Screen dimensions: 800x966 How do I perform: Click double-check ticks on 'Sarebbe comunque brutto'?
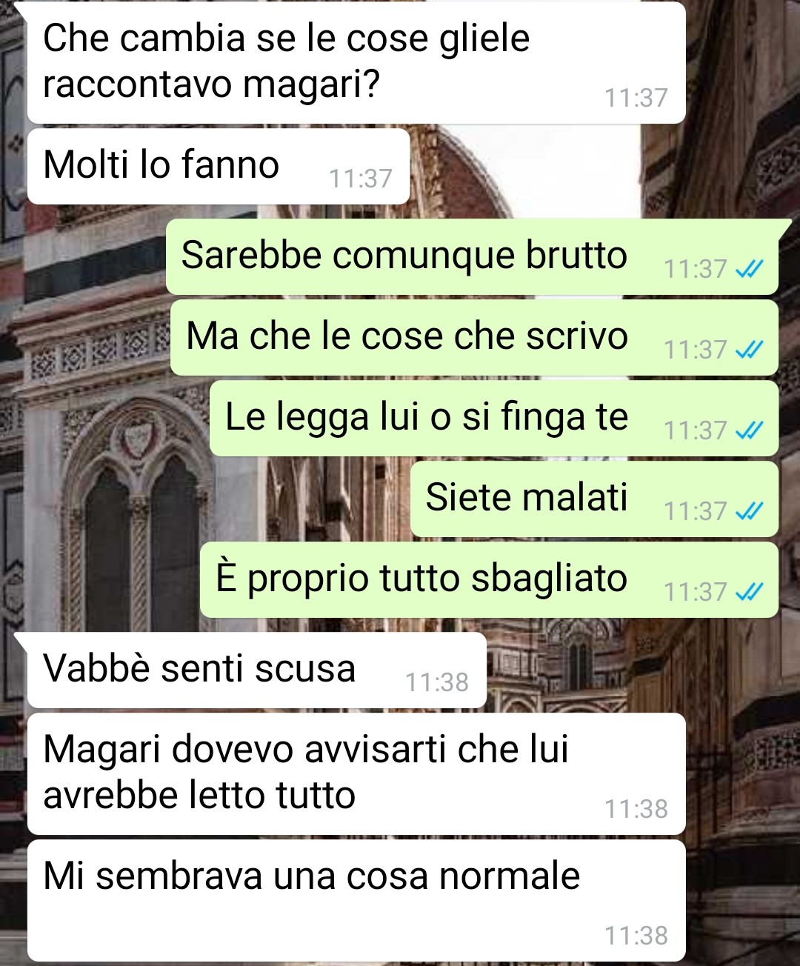click(x=749, y=269)
